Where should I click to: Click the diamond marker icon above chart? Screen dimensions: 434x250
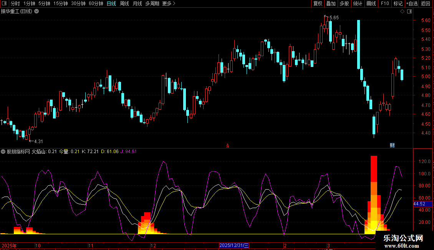(403, 12)
